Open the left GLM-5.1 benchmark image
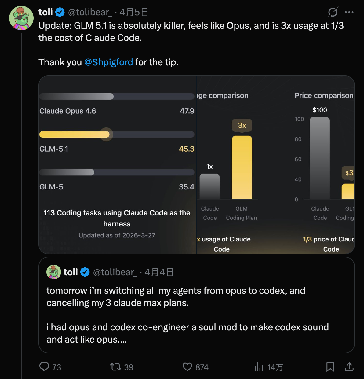364x379 pixels. click(x=117, y=165)
